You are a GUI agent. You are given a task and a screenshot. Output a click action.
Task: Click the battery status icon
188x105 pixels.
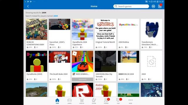click(x=158, y=1)
